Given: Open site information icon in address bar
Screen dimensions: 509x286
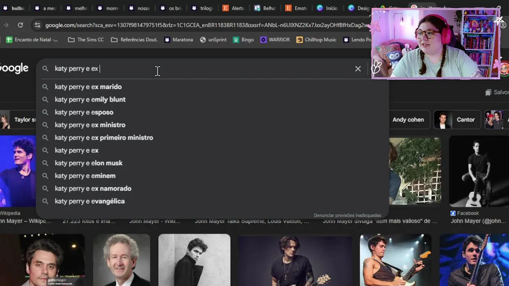Looking at the screenshot, I should 37,25.
